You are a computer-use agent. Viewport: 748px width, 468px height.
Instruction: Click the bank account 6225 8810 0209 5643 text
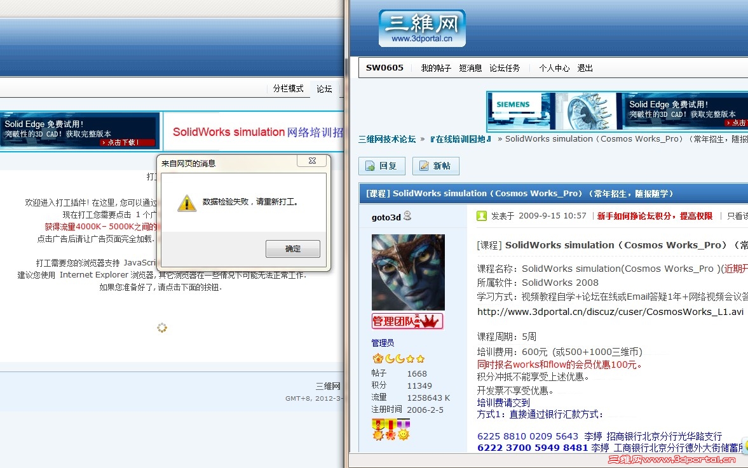527,436
